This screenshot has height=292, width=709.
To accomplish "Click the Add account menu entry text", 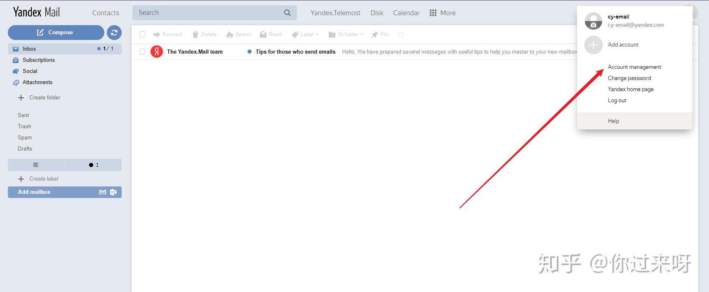I will coord(623,45).
